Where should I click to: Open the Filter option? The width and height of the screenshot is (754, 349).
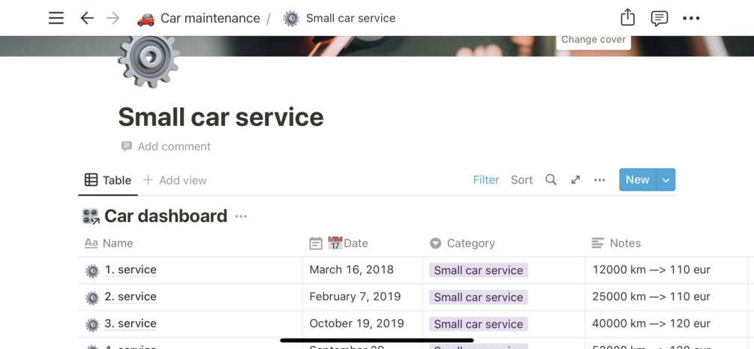coord(486,180)
